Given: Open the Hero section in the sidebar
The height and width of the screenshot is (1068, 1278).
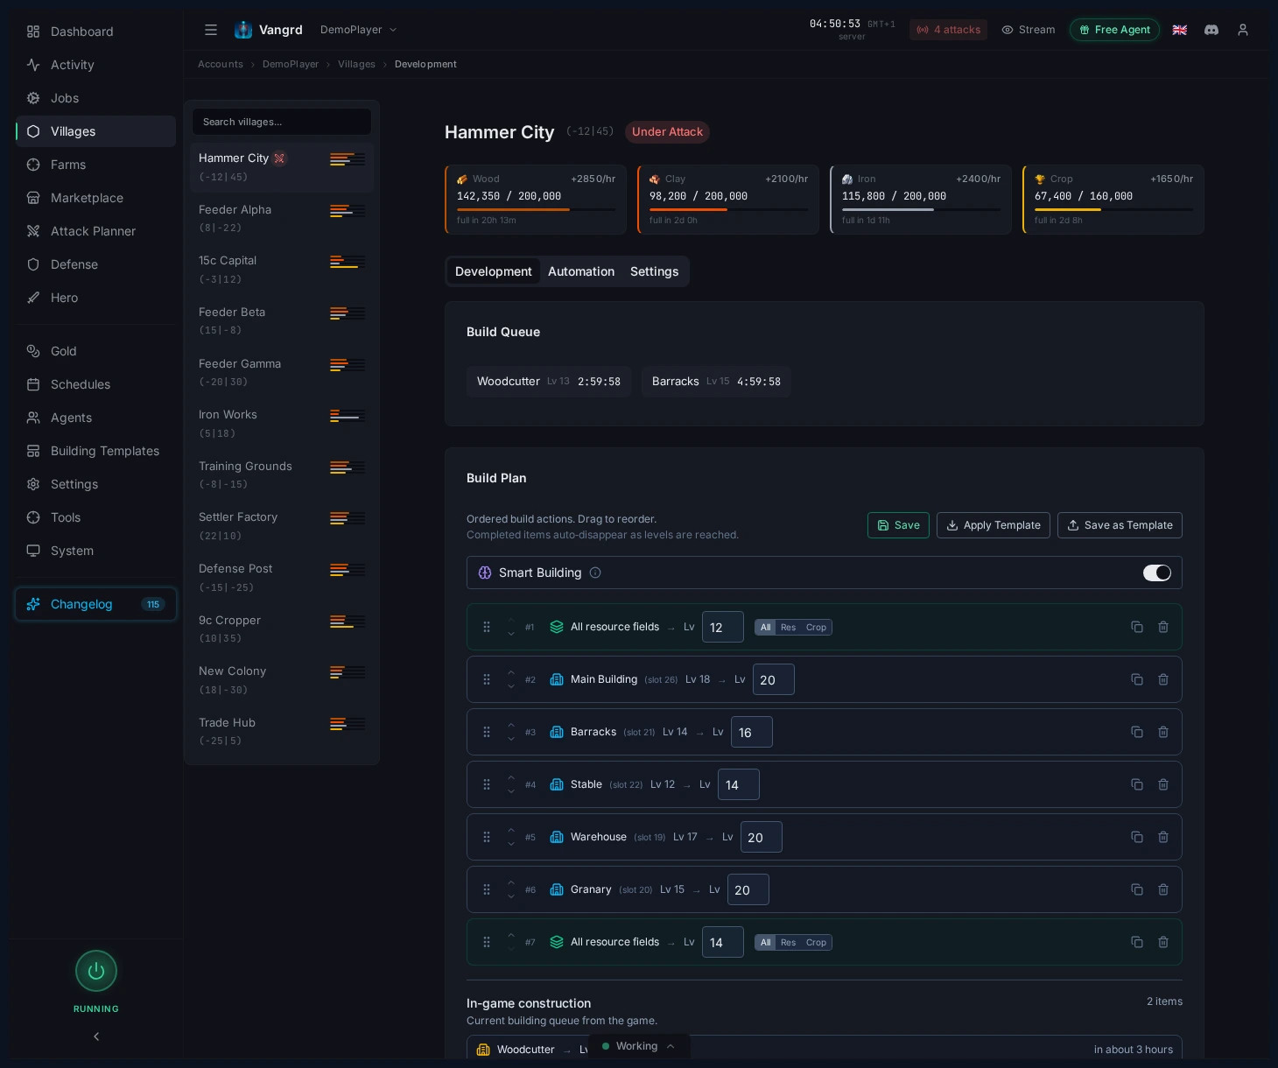Looking at the screenshot, I should click(x=64, y=298).
